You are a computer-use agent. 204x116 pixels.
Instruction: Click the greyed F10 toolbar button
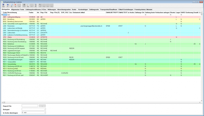coord(44,5)
